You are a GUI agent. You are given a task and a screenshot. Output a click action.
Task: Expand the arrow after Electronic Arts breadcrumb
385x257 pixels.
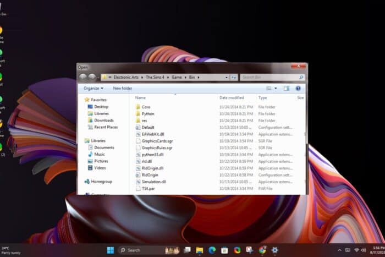point(142,78)
